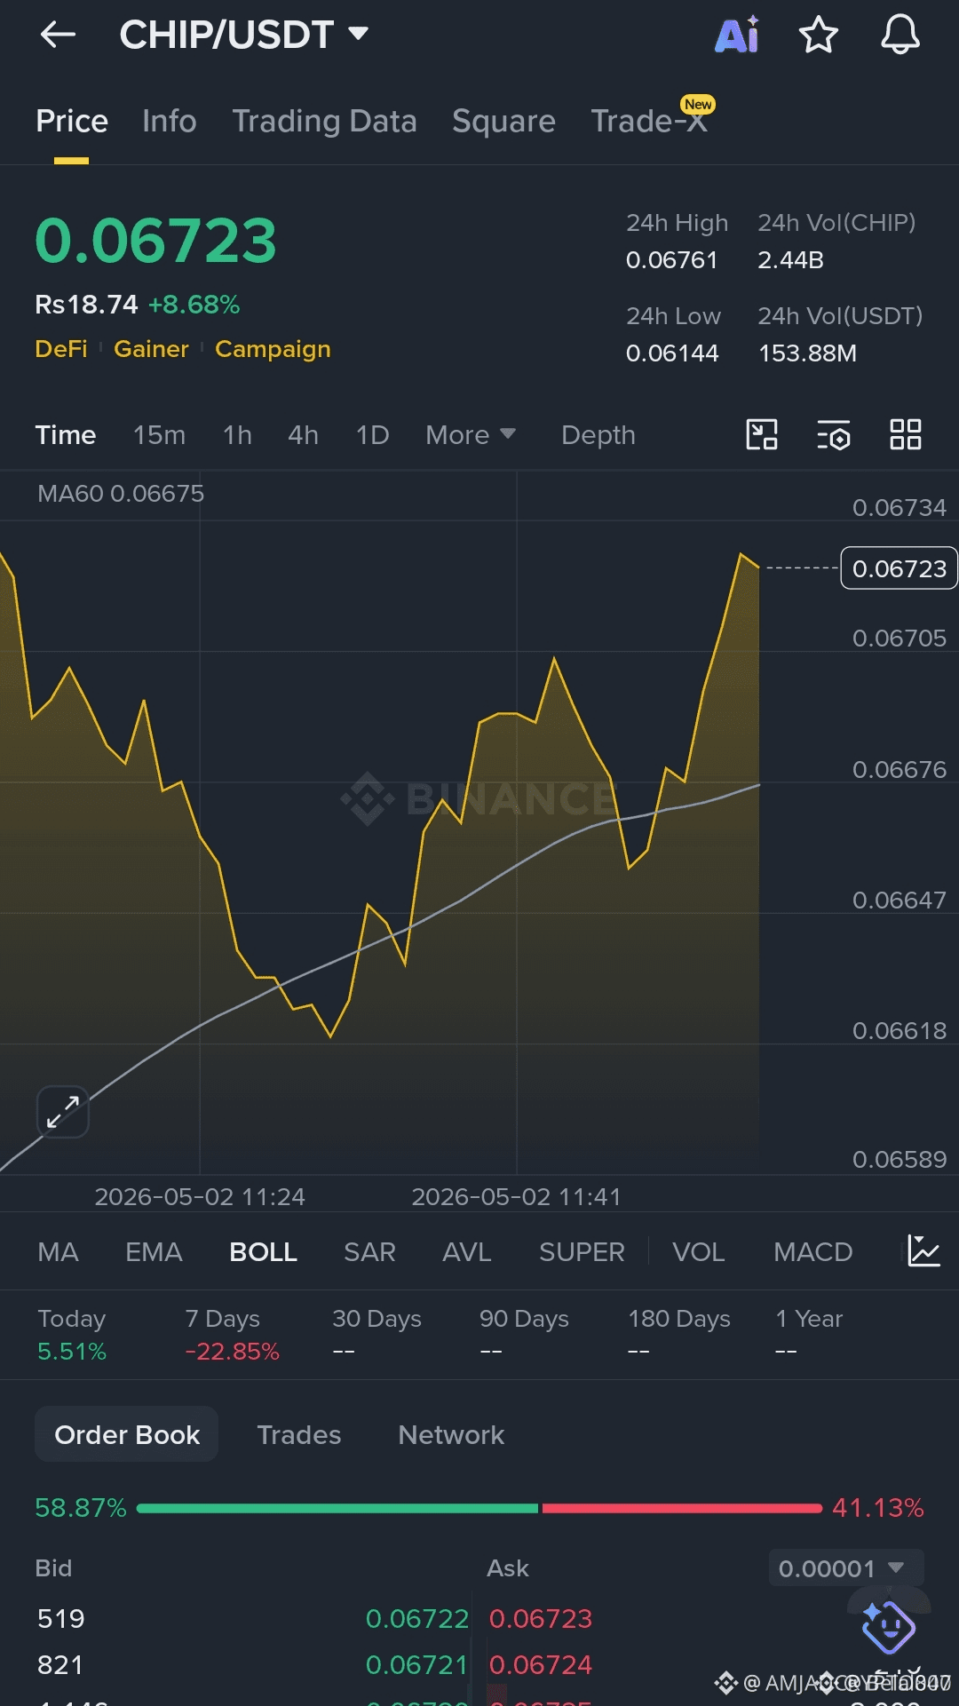Tap the bid quantity 519

[61, 1619]
